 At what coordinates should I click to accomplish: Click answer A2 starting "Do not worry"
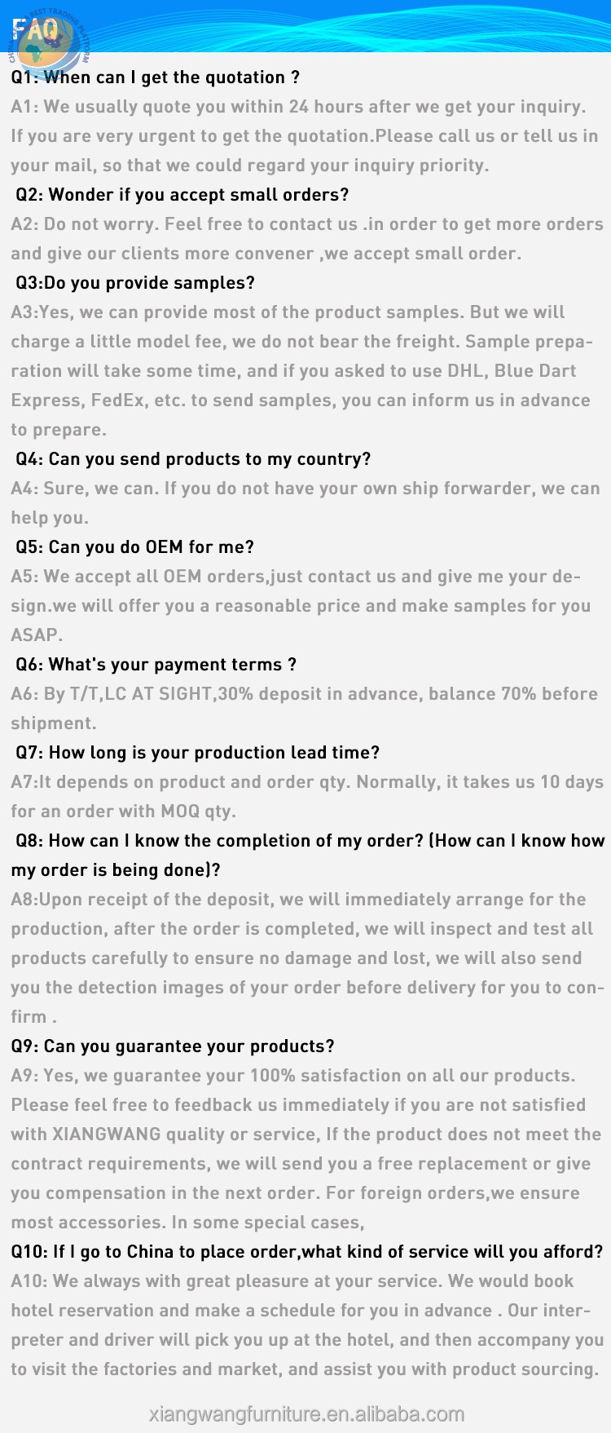[306, 224]
